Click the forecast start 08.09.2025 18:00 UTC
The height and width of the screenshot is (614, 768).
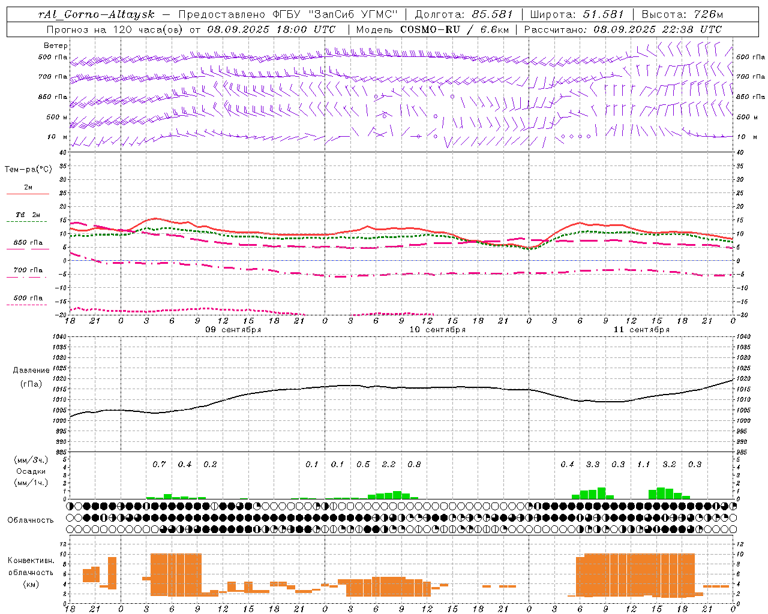[271, 29]
